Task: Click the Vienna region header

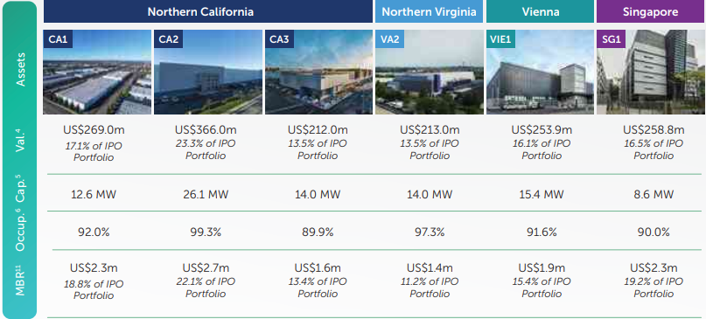Action: pos(540,11)
